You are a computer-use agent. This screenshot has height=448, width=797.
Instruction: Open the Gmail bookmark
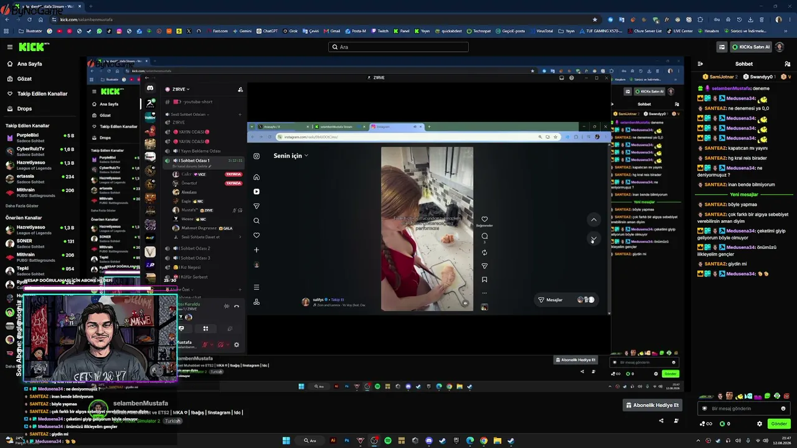point(332,30)
